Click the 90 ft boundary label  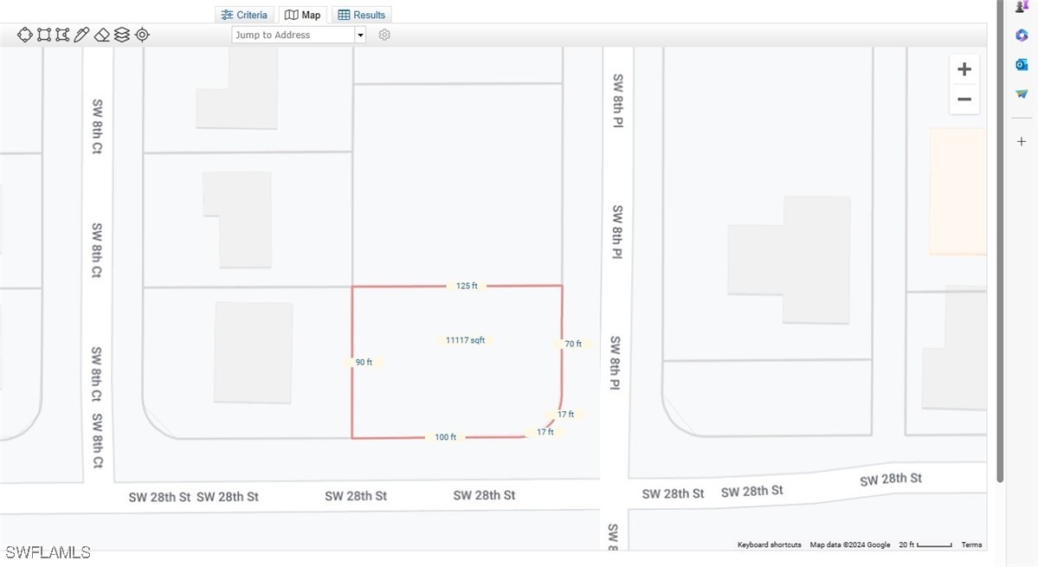[x=364, y=362]
